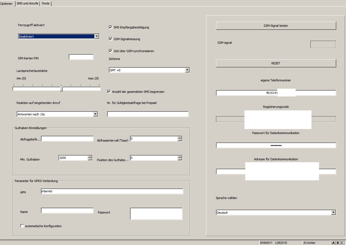The image size is (346, 245).
Task: Open the Fernzugriff aktiviert dropdown
Action: click(96, 36)
